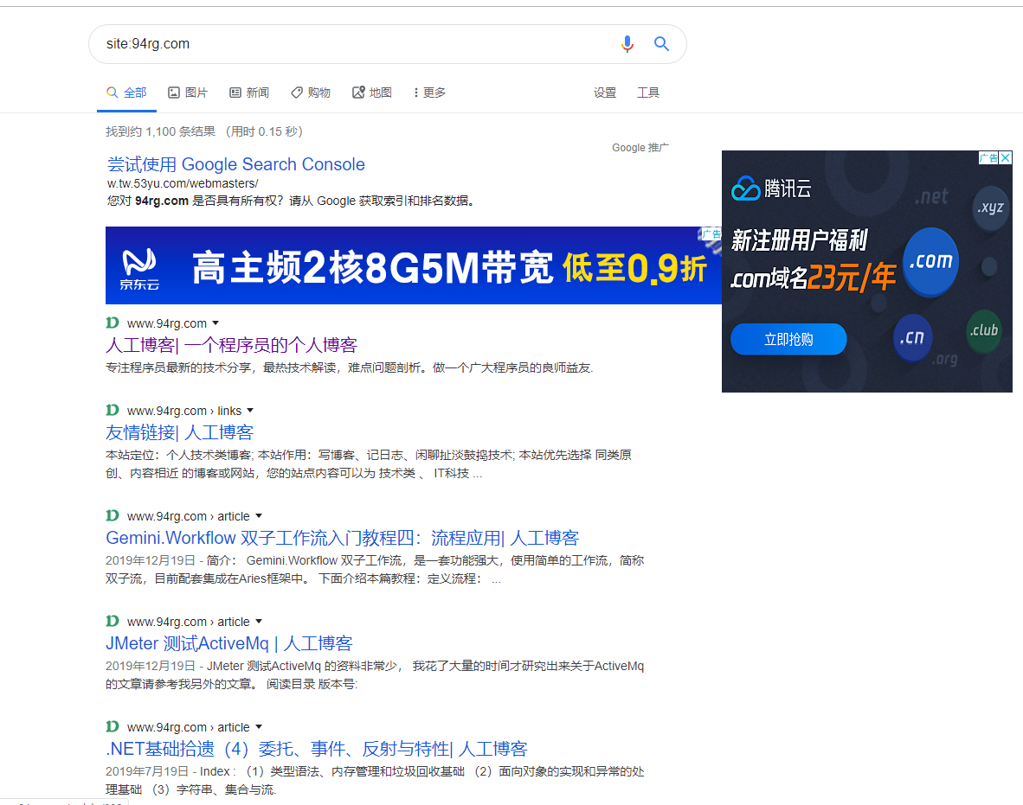Click the 广告 info label on 腾讯云 ad
Viewport: 1023px width, 805px height.
click(x=988, y=157)
